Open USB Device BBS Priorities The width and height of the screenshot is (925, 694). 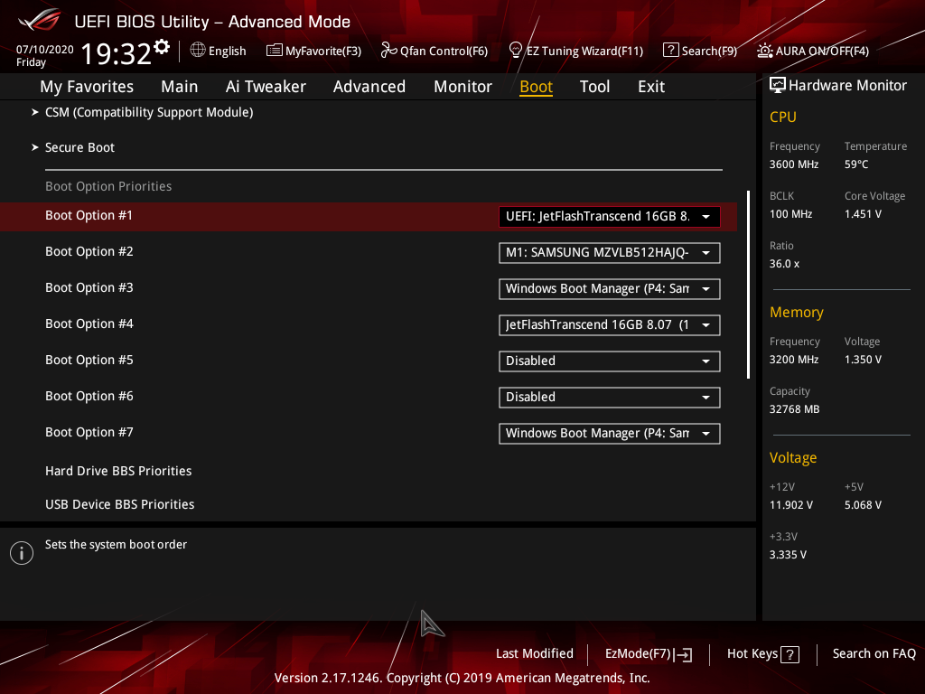120,504
